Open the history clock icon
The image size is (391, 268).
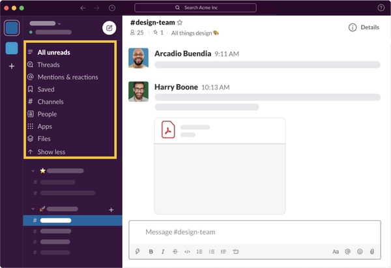[112, 8]
